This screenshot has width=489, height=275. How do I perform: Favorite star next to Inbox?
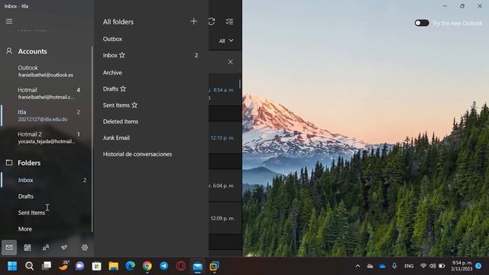[122, 55]
